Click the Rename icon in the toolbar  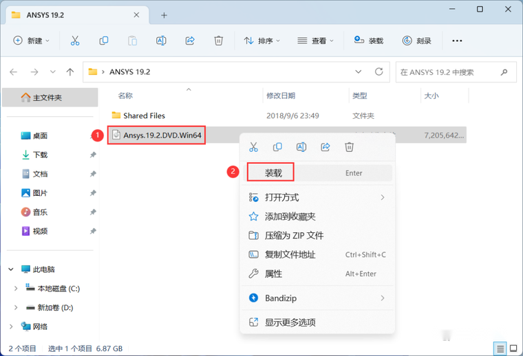[x=162, y=41]
